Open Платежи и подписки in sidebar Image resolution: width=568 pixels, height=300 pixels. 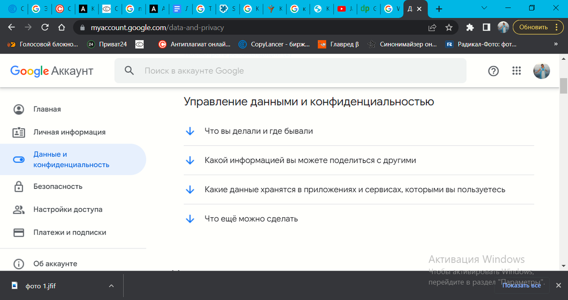click(70, 232)
